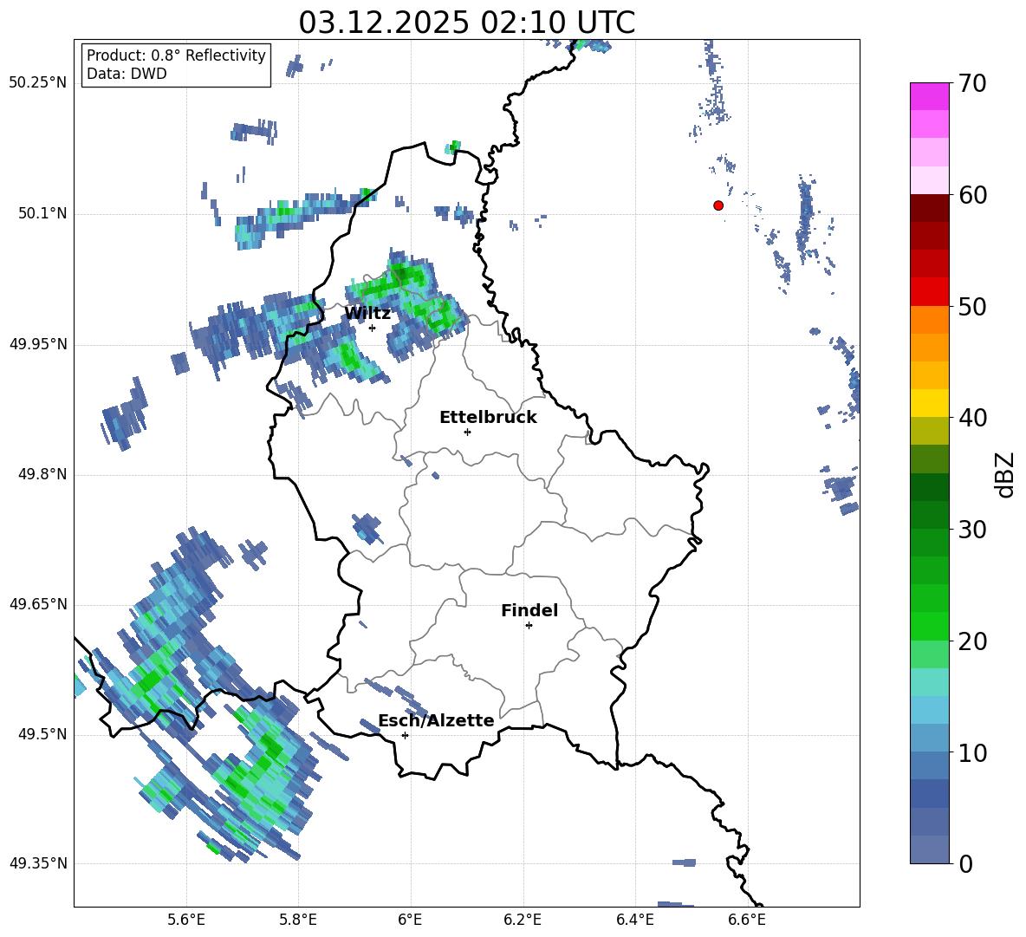Click the title 03.12.2025 02:10 UTC

coord(466,23)
